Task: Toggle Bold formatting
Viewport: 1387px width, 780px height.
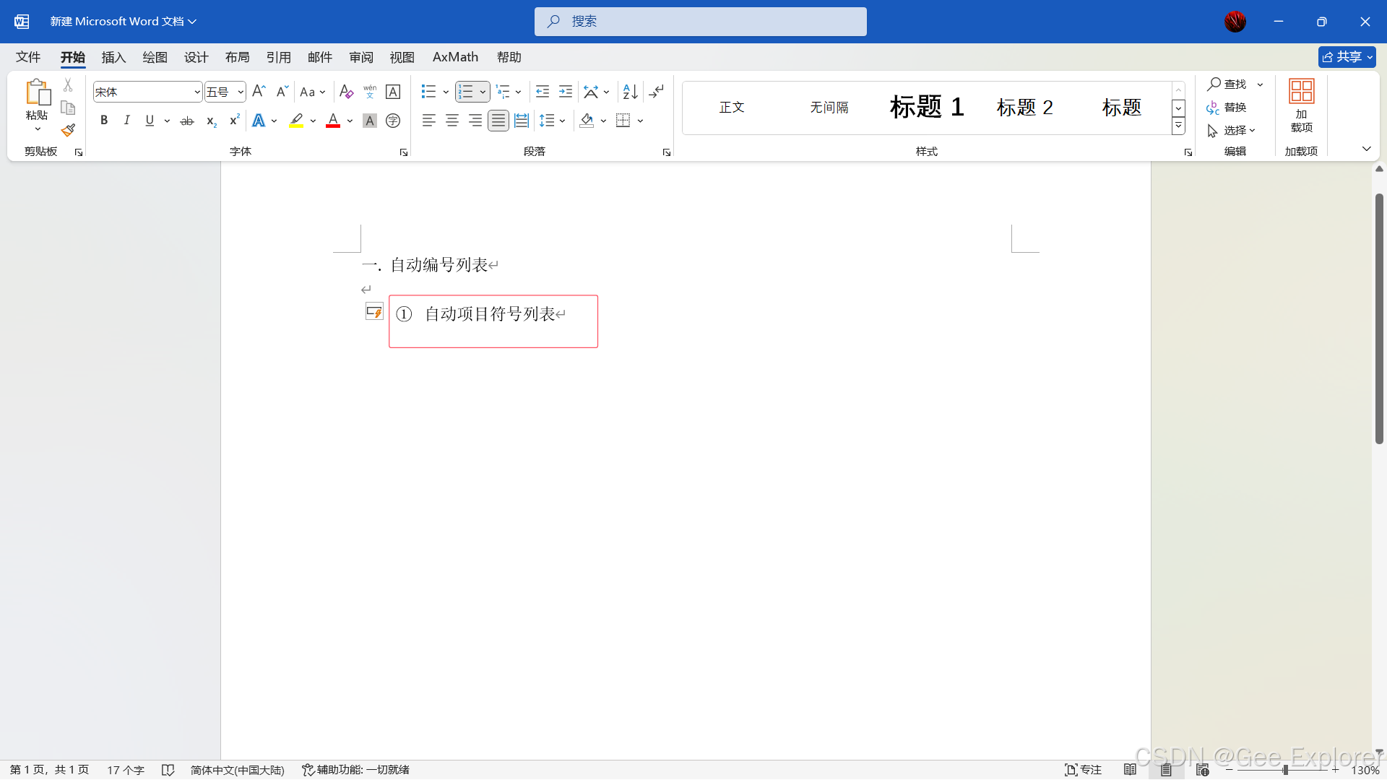Action: click(104, 121)
